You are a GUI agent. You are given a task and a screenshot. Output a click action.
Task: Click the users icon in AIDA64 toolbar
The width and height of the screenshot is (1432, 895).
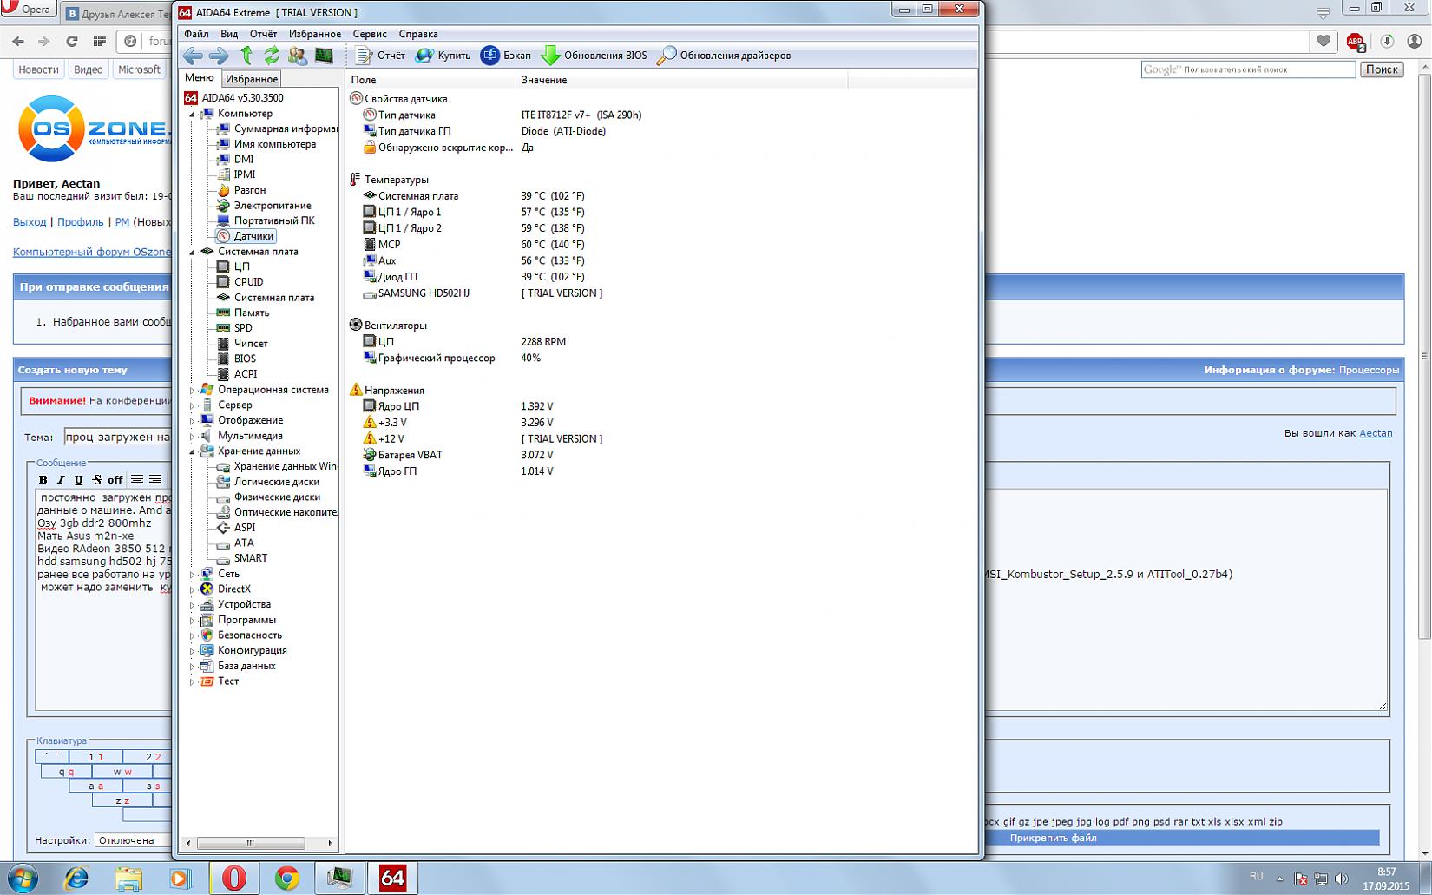[298, 56]
